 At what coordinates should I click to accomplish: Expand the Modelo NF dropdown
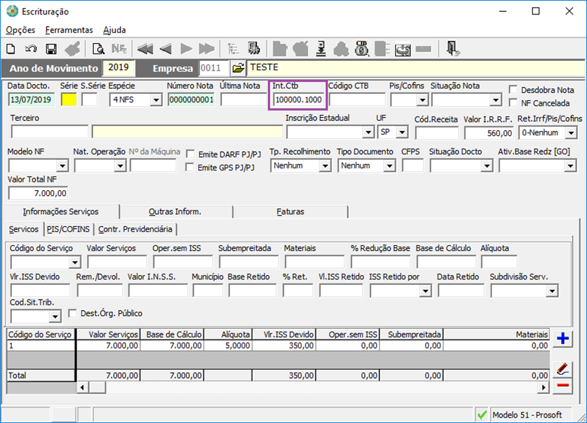coord(62,165)
